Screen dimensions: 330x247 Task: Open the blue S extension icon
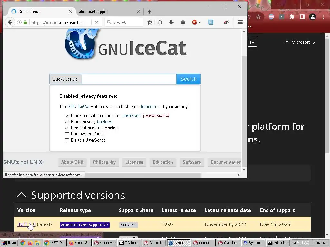coord(211,22)
